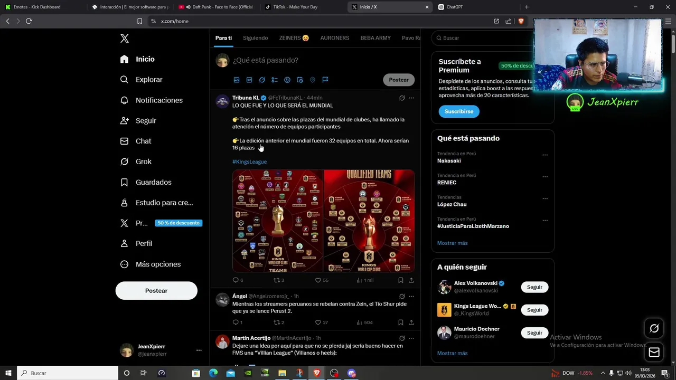Open López Chau trend options ellipsis
Viewport: 676px width, 380px height.
tap(545, 199)
